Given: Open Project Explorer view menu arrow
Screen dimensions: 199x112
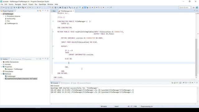Looking at the screenshot, I should (x=43, y=11).
